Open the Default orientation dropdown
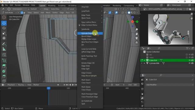The image size is (195, 110). [x=34, y=9]
